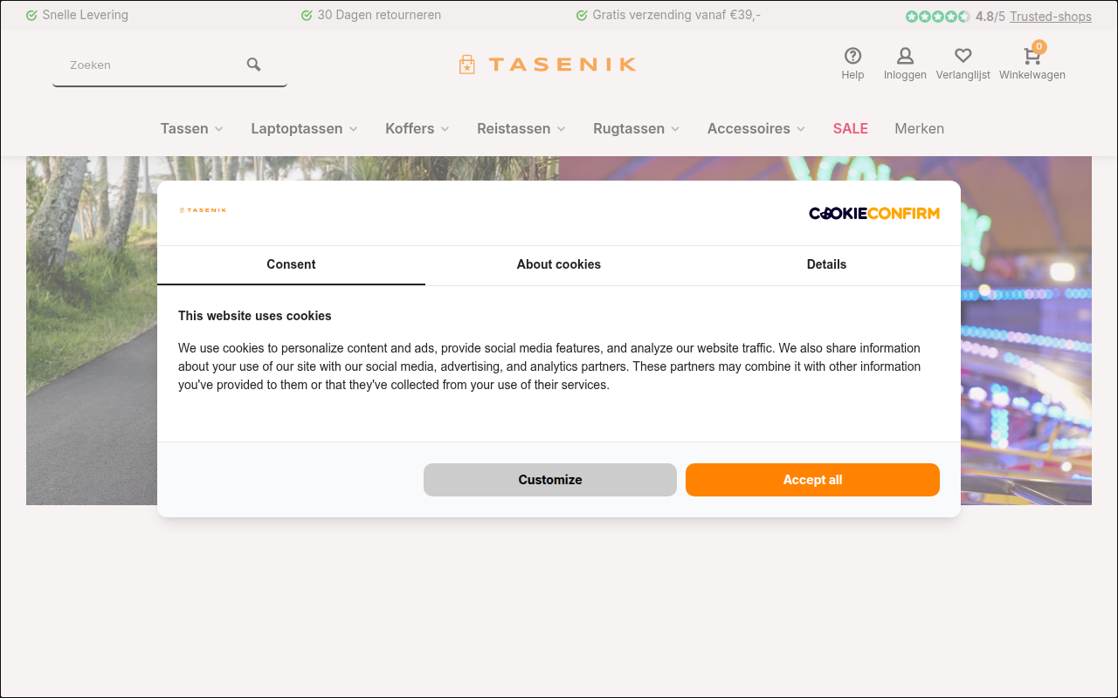Go to the Tasenik logo homepage
This screenshot has width=1118, height=698.
click(547, 65)
